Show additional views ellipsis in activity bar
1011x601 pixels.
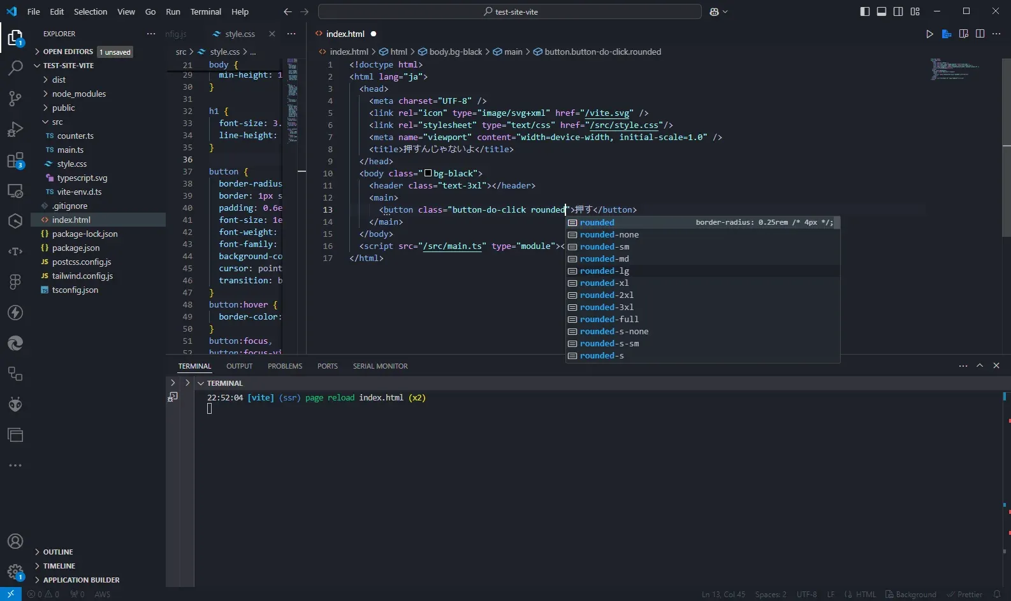click(15, 465)
